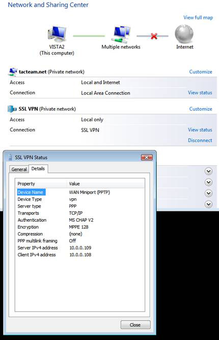The height and width of the screenshot is (340, 219).
Task: Select the Server IPv4 address row
Action: (80, 248)
